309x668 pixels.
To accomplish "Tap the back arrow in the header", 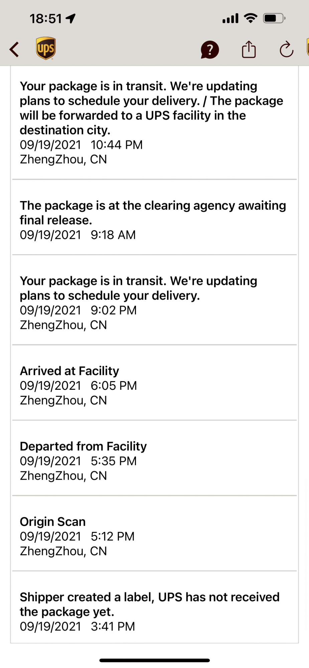I will (x=14, y=49).
